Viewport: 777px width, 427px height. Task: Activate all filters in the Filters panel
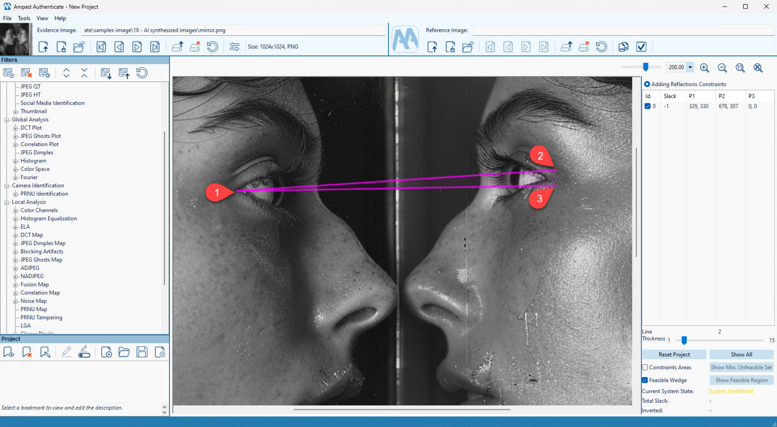pos(9,72)
